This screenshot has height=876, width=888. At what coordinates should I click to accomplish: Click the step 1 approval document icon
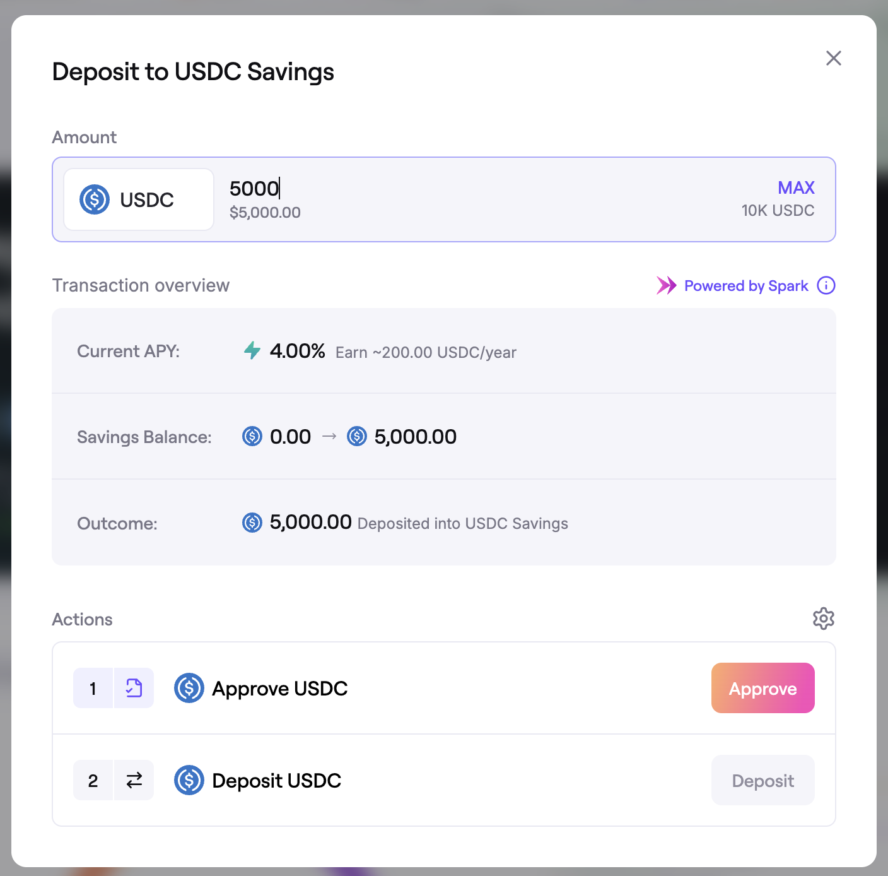coord(134,688)
